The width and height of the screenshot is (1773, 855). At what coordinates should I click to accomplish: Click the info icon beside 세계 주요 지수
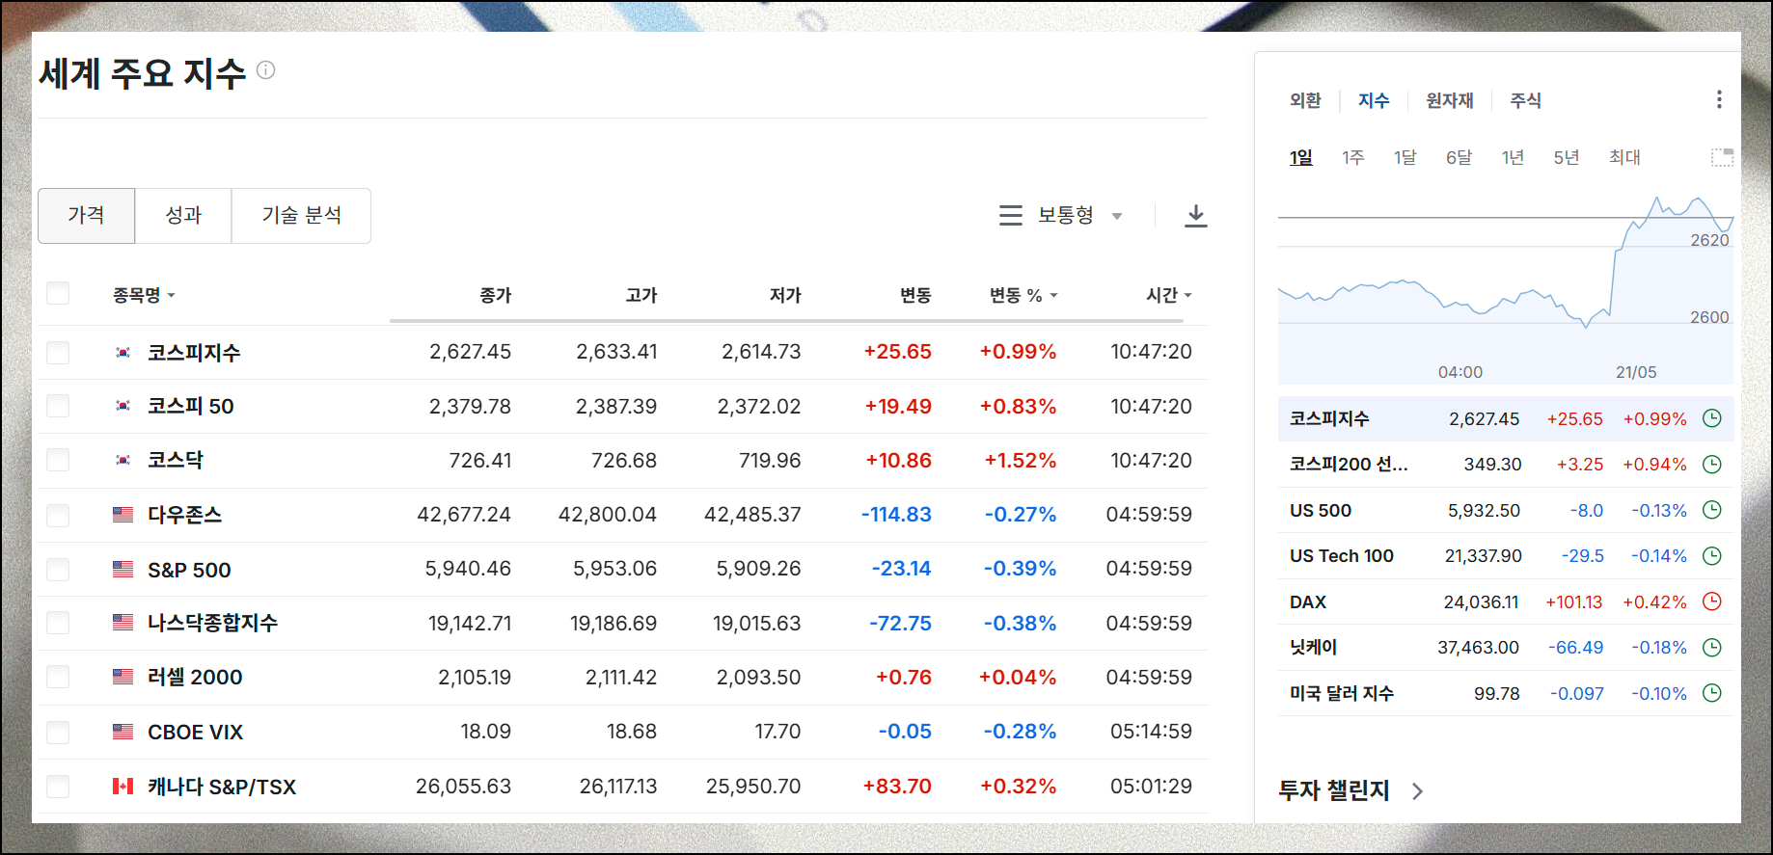pyautogui.click(x=266, y=69)
